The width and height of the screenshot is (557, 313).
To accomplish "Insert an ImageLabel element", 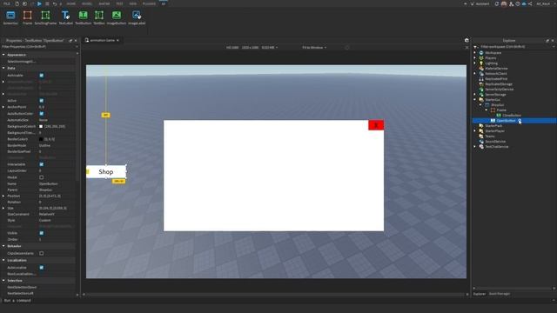I will (137, 17).
